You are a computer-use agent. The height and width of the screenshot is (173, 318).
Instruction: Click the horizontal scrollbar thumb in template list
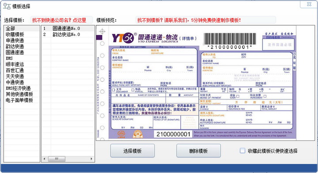tap(57, 159)
